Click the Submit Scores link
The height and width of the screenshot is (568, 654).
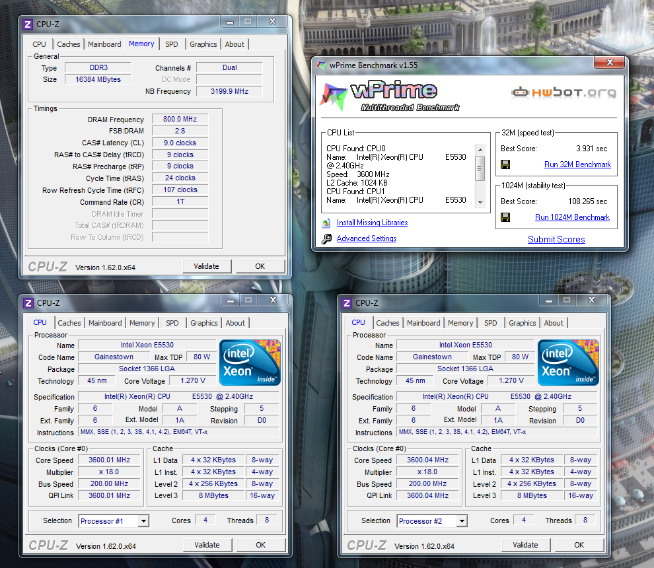point(556,239)
